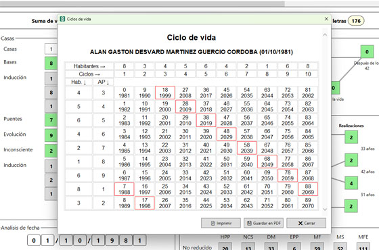Viewport: 379px width, 250px height.
Task: Click the Habitantes header label
Action: pos(89,66)
